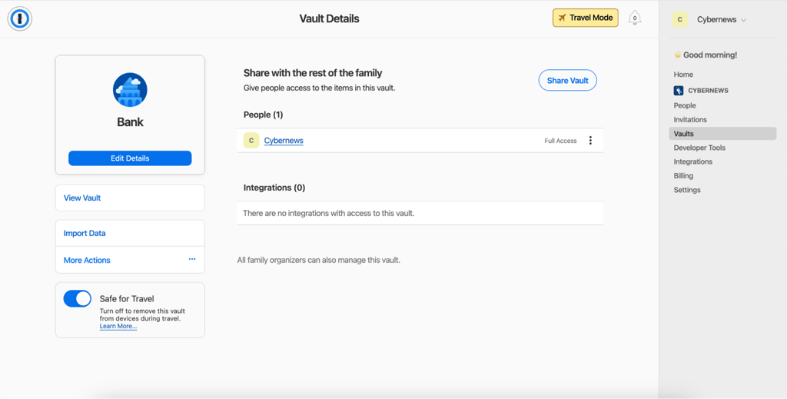Click the Bank vault name
This screenshot has width=787, height=399.
pyautogui.click(x=130, y=122)
